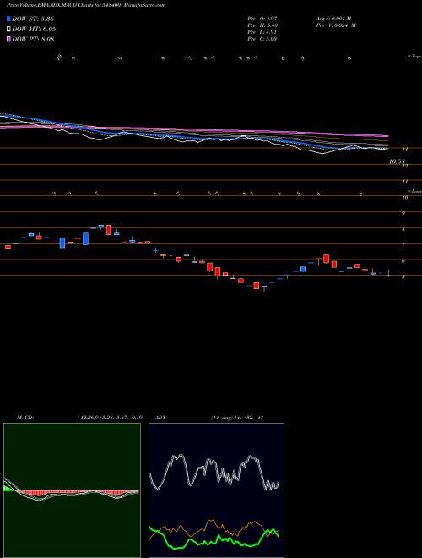Select the 'Pre H: 5.40' value
The width and height of the screenshot is (422, 558).
point(262,25)
